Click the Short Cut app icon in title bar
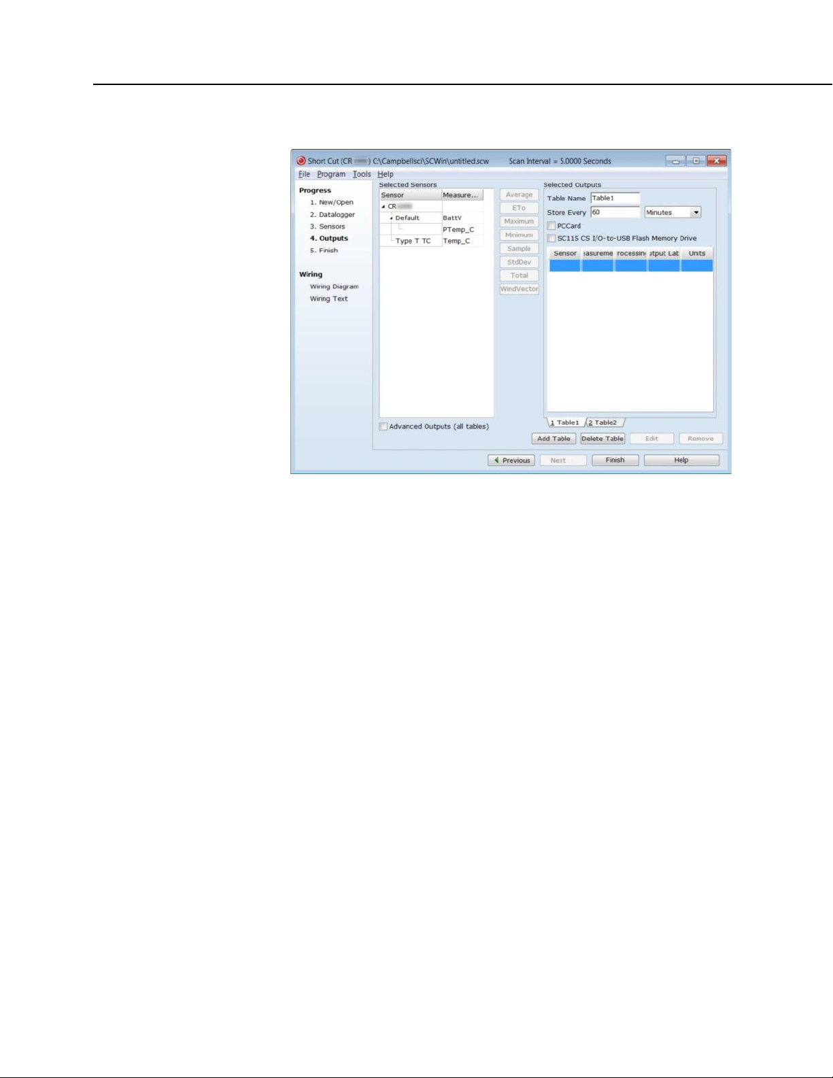The width and height of the screenshot is (833, 1078). point(301,161)
